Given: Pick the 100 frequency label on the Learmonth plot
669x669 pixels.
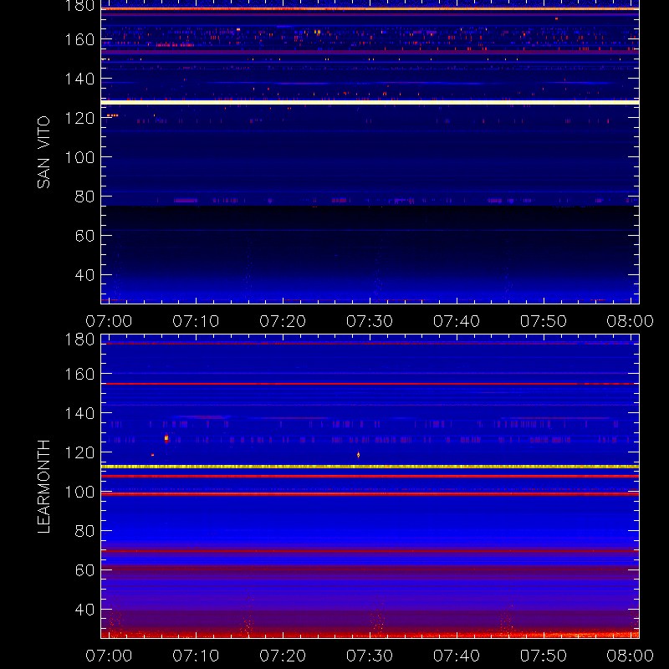Looking at the screenshot, I should pyautogui.click(x=79, y=492).
